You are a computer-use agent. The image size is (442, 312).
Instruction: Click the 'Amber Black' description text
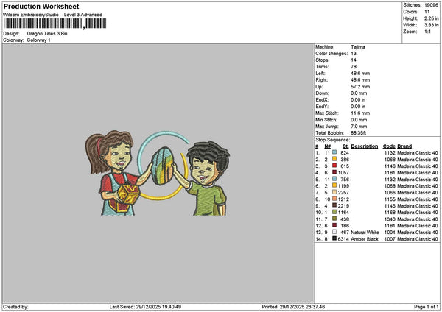[x=365, y=239]
